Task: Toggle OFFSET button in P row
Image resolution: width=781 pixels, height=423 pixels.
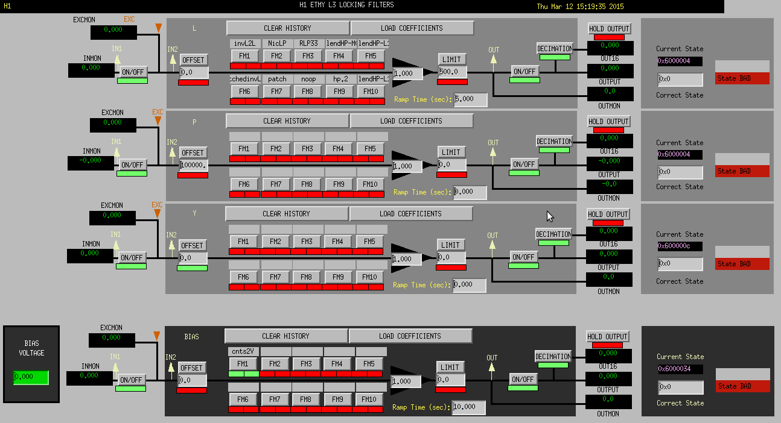Action: click(194, 152)
